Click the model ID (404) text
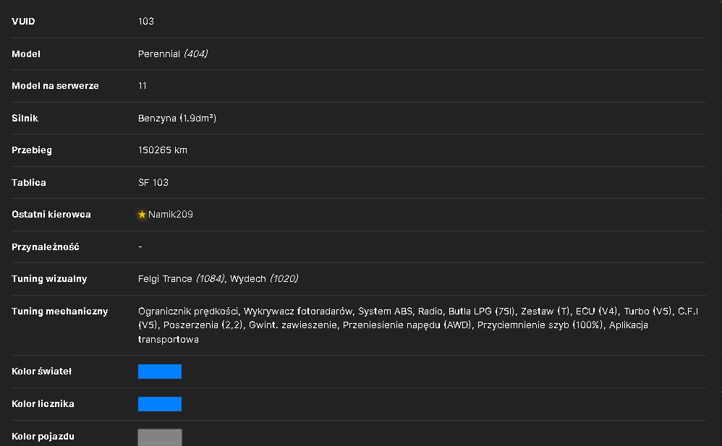 click(x=196, y=53)
